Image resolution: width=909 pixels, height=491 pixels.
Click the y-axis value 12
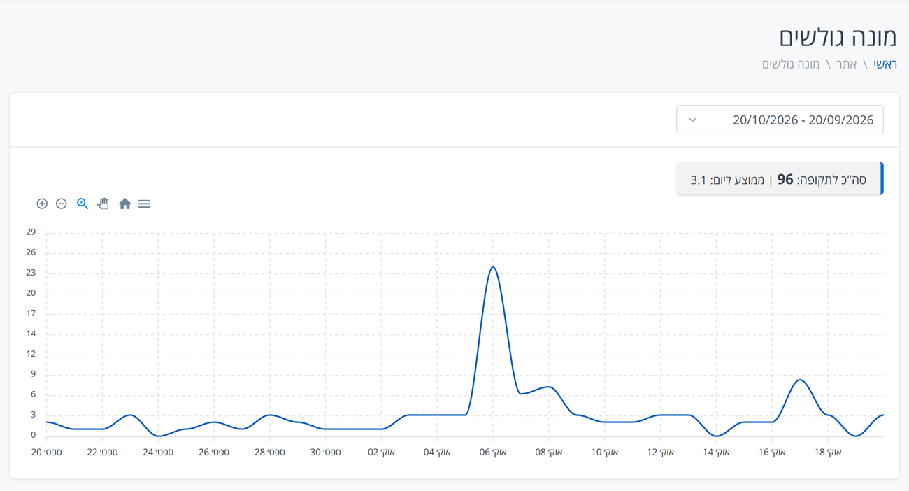tap(31, 354)
